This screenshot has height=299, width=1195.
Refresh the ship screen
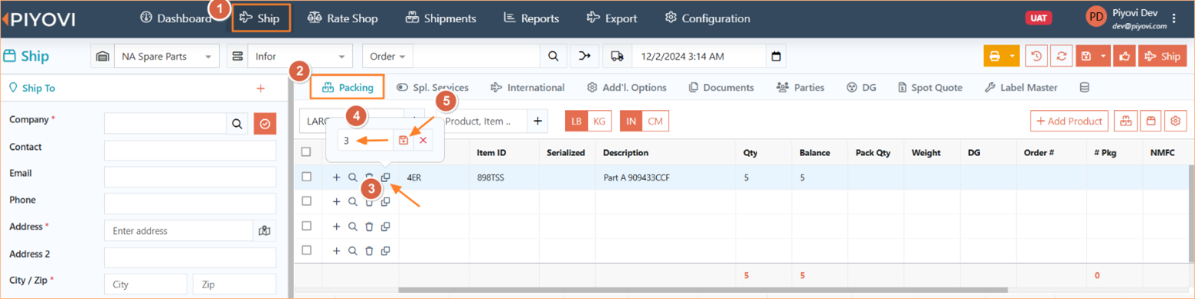(x=1062, y=56)
